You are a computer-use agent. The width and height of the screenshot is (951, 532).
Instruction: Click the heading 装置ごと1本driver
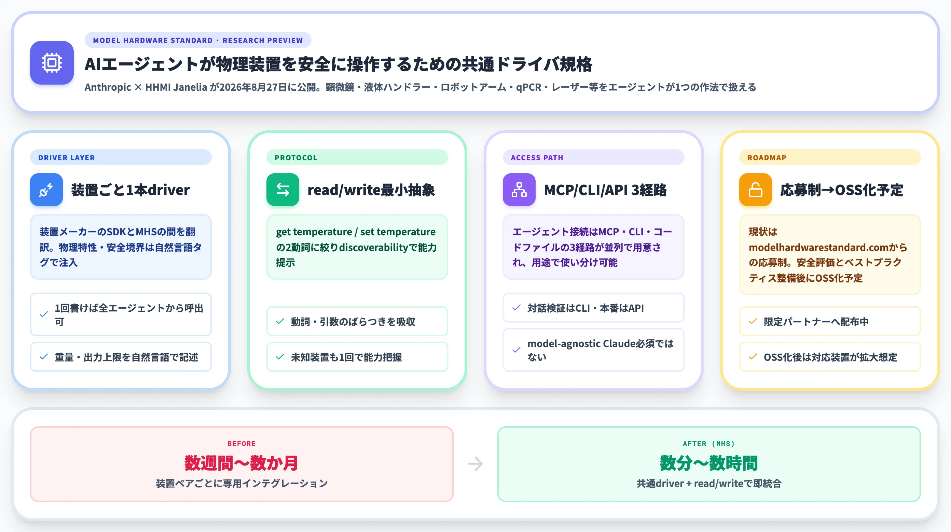point(130,190)
